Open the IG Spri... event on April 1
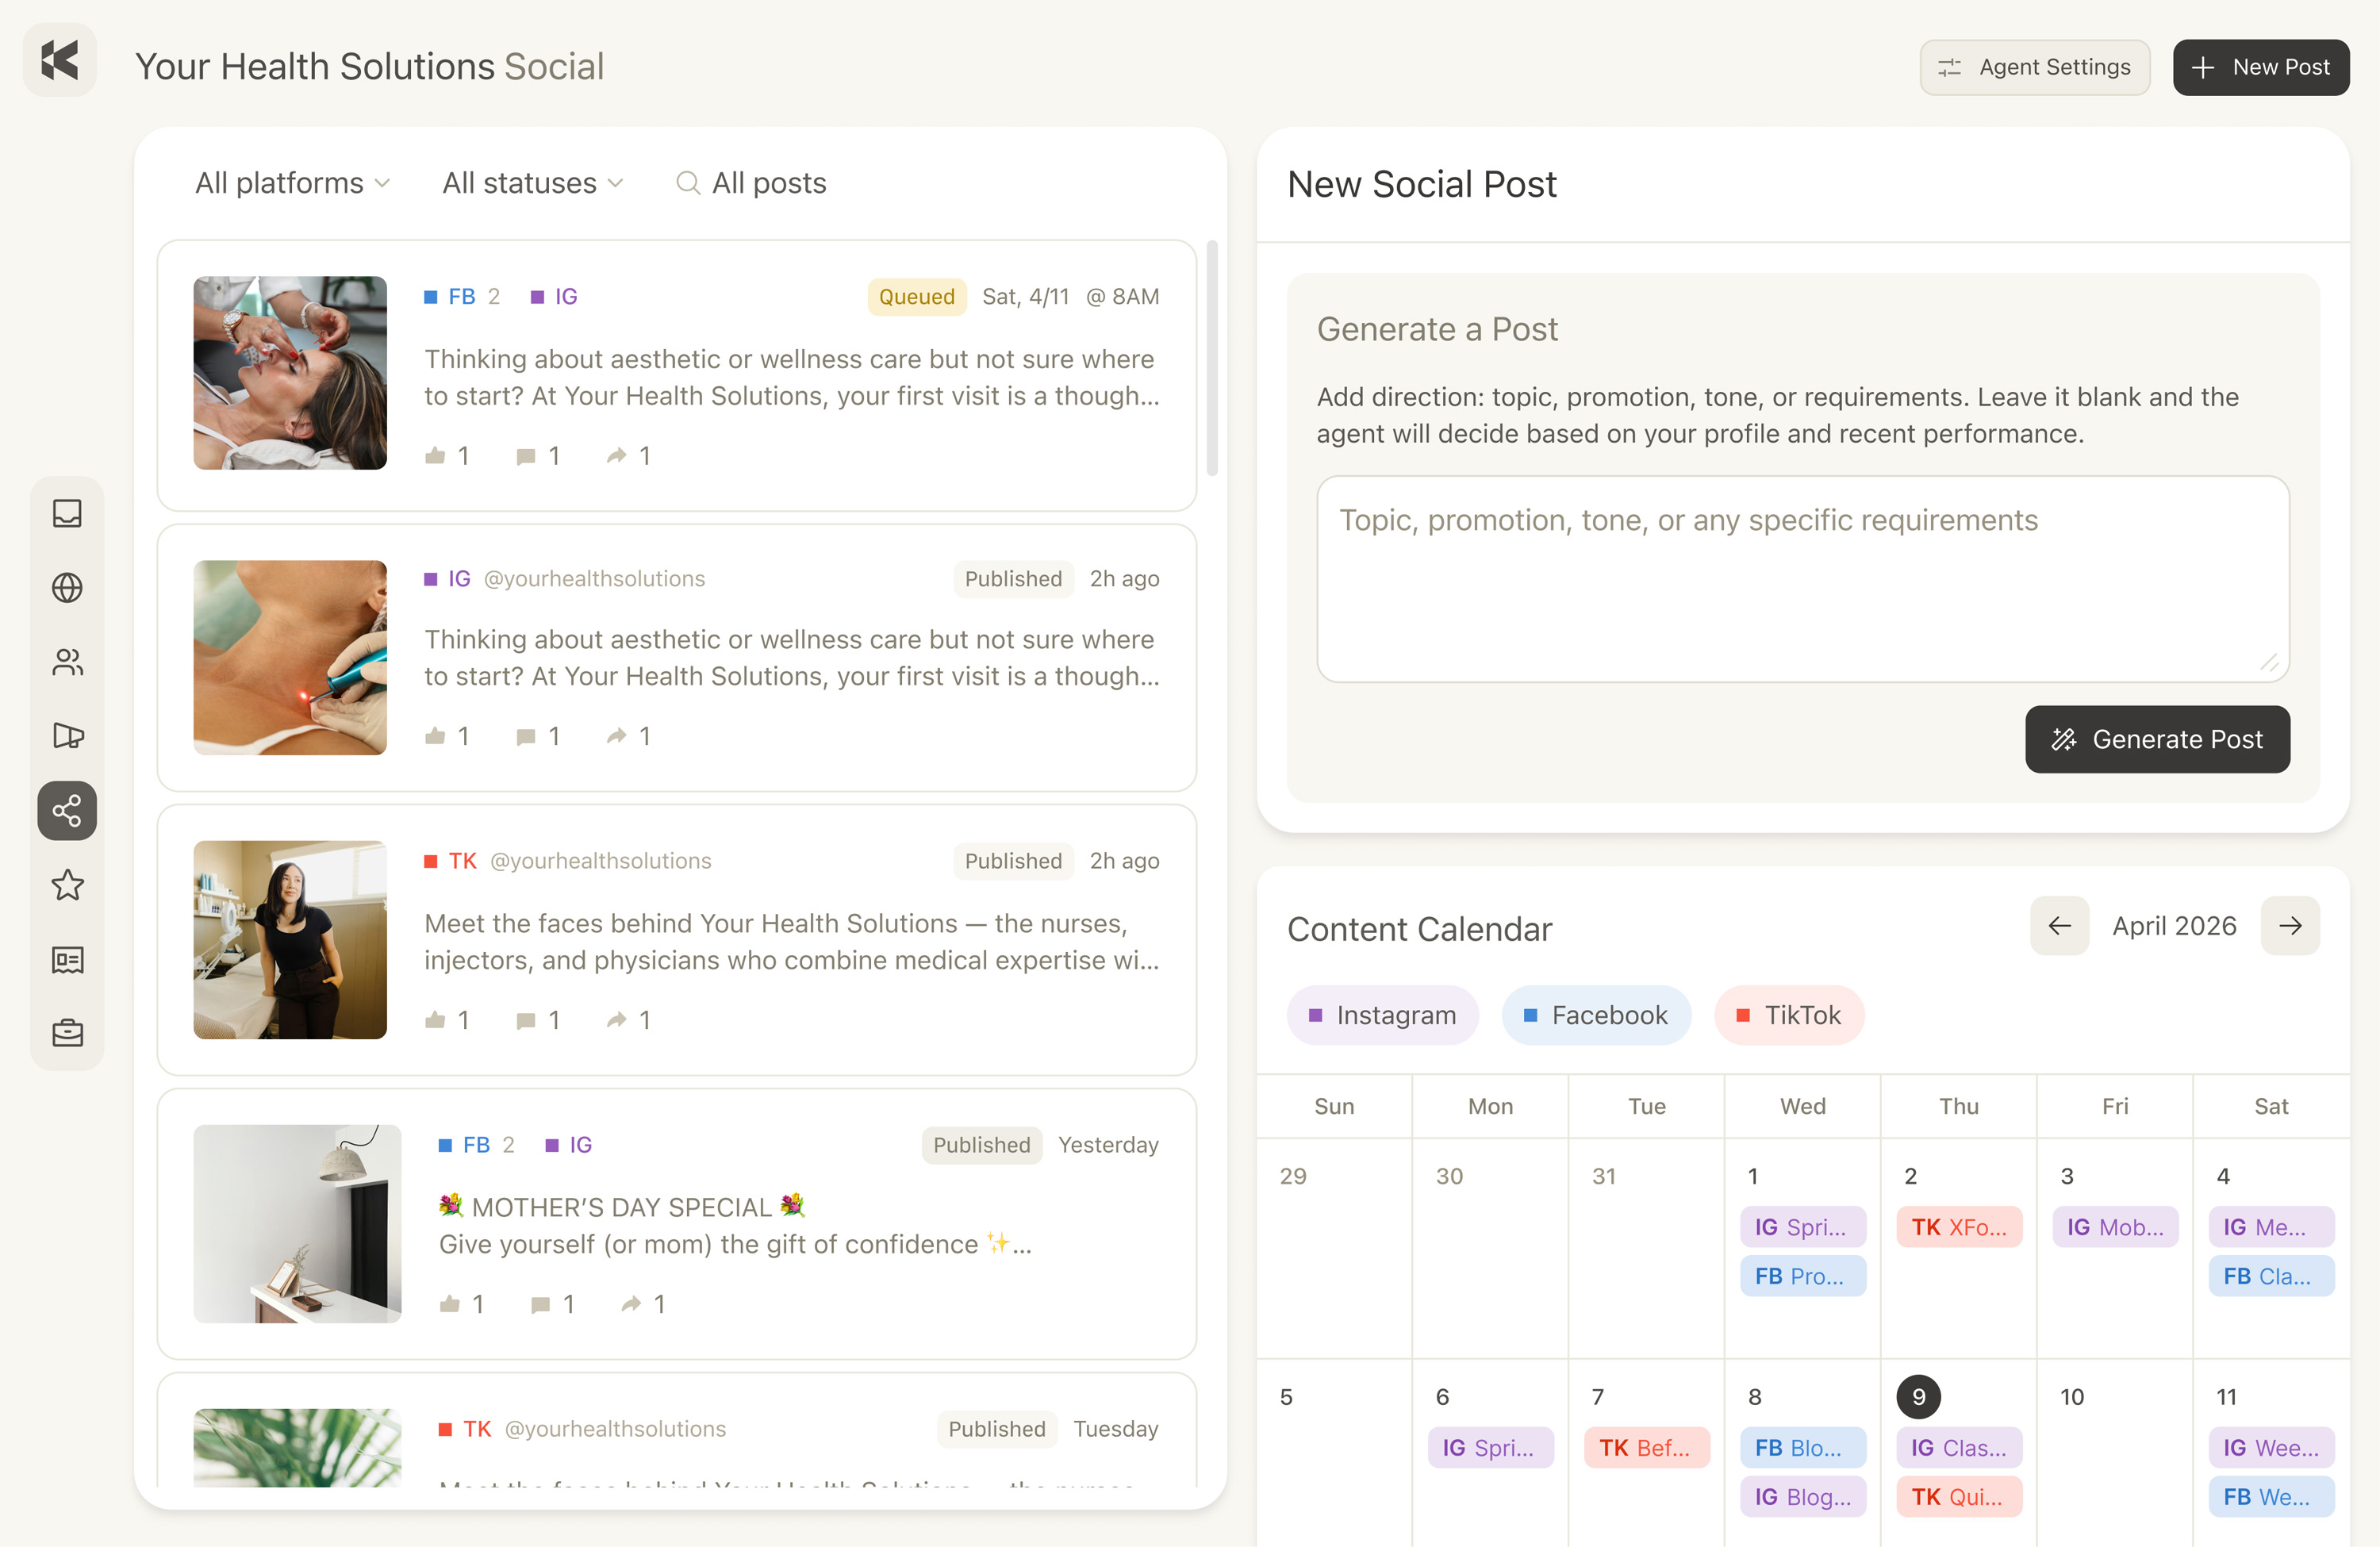 point(1802,1227)
